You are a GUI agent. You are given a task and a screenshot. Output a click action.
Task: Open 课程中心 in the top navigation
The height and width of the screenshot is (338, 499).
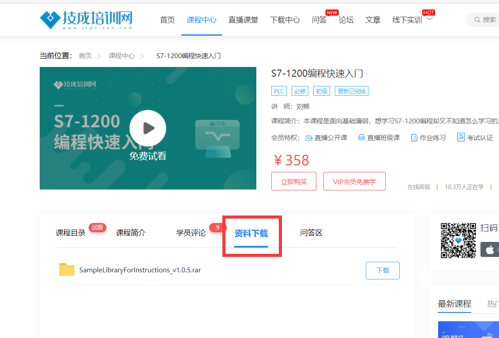coord(202,20)
